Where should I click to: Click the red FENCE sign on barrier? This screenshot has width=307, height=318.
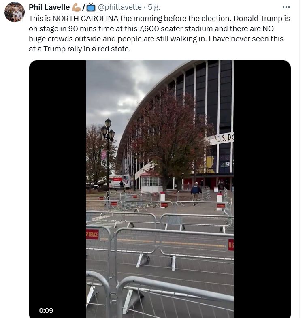(x=92, y=235)
